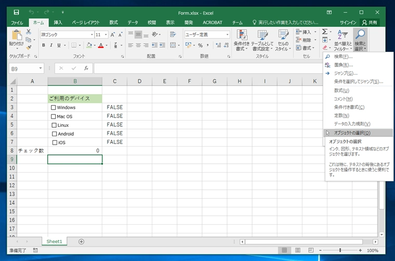Click the Tell me search box
Screen dimensions: 395x261
pyautogui.click(x=285, y=22)
